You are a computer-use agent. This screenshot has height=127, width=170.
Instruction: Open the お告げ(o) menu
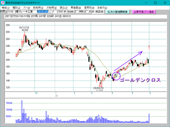102,8
